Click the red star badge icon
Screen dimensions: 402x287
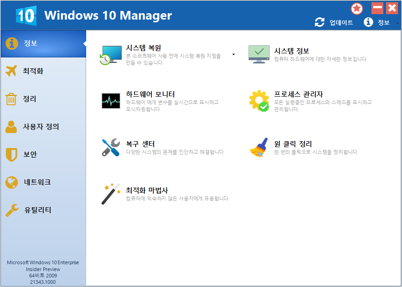[x=357, y=9]
